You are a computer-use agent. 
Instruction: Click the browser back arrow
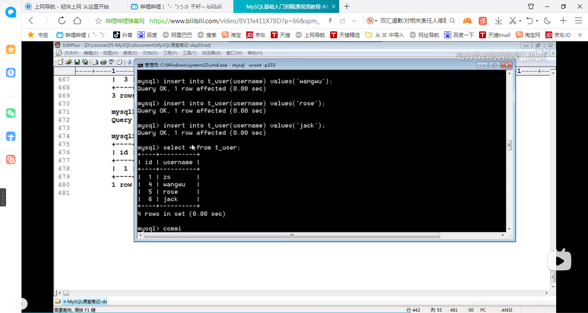pos(31,21)
